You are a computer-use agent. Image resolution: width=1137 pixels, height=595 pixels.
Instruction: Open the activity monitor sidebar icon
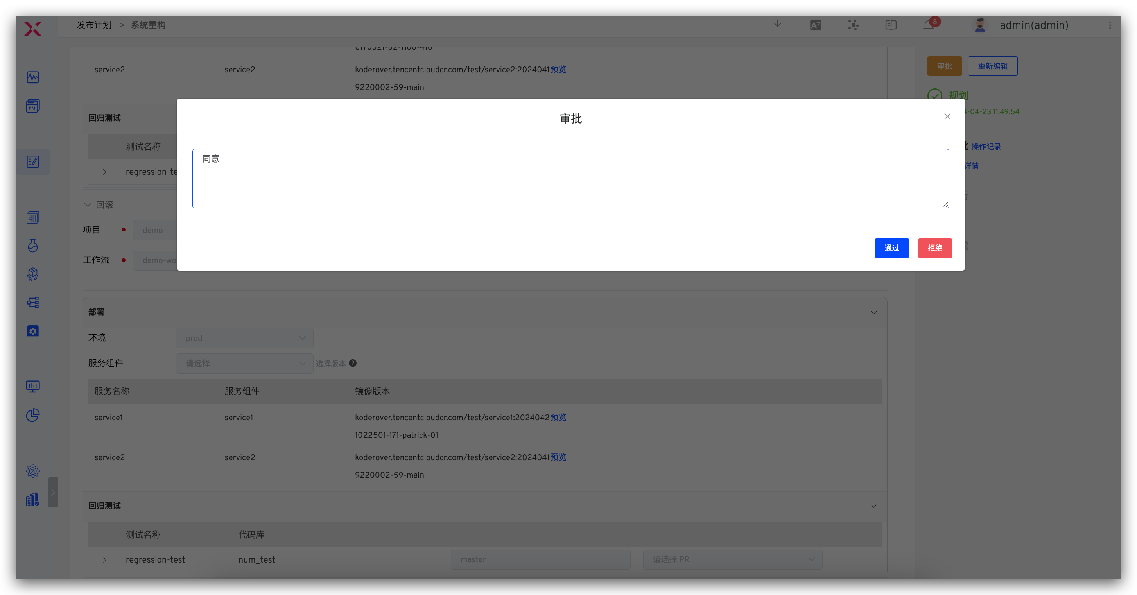(33, 77)
